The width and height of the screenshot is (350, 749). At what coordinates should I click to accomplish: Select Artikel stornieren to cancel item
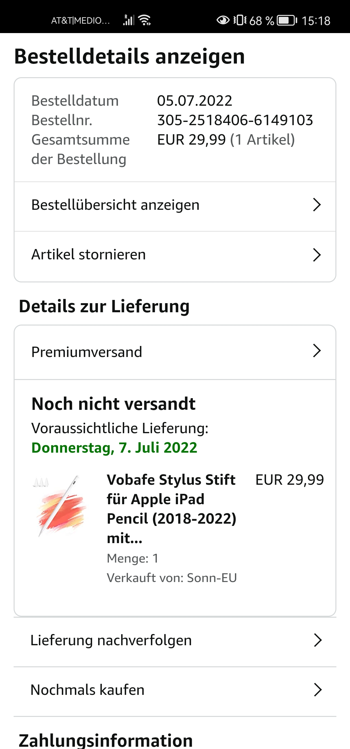pos(88,255)
